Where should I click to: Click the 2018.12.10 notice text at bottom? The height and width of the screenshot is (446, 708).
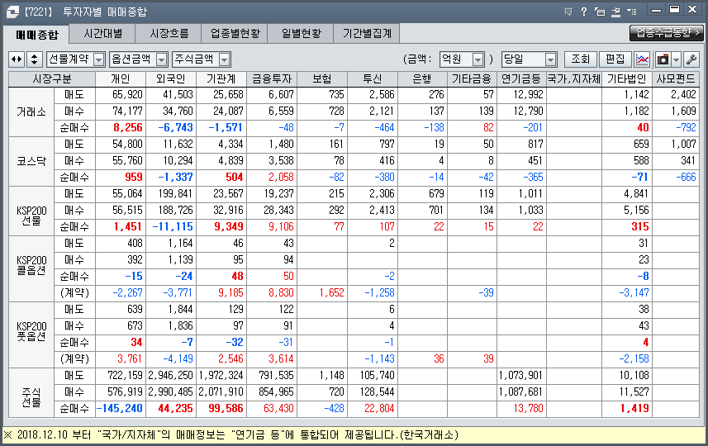[x=231, y=435]
